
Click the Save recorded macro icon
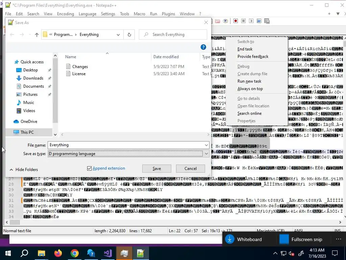coord(267,21)
